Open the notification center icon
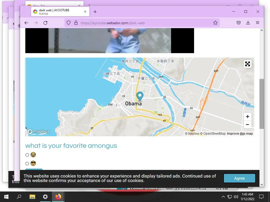Screen dimensions: 270x202 tap(261, 197)
